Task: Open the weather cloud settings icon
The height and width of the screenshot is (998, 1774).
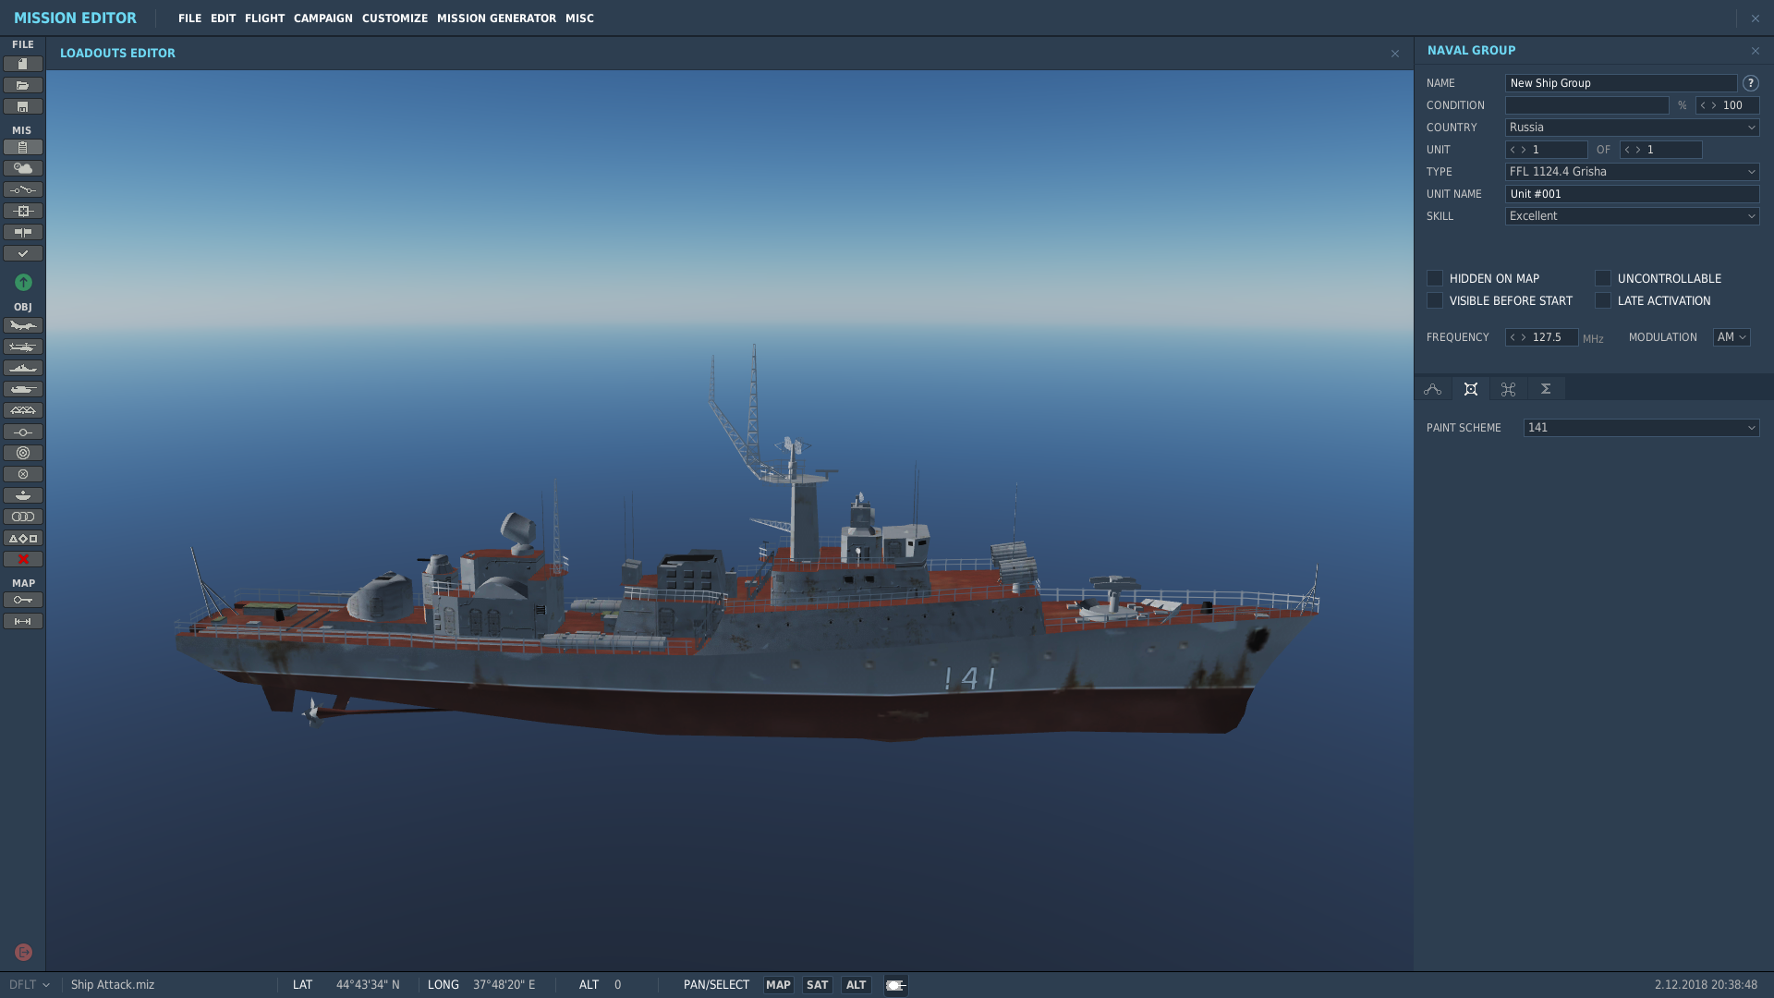Action: (23, 168)
